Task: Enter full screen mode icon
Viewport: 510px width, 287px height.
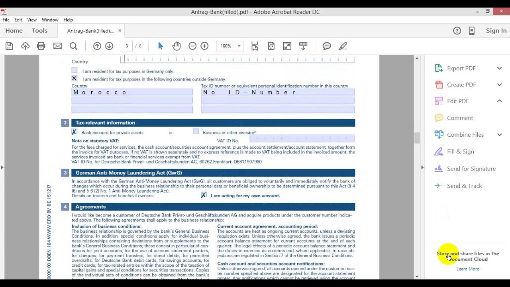Action: 287,46
